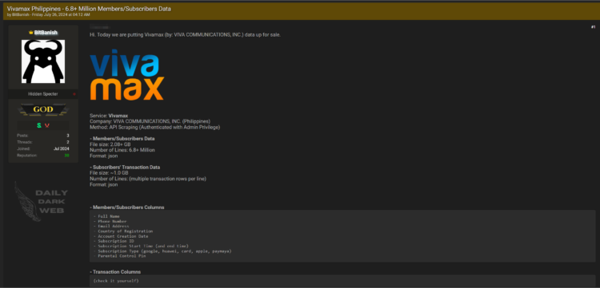
Task: Click the Hidden Specter user title
Action: (43, 94)
